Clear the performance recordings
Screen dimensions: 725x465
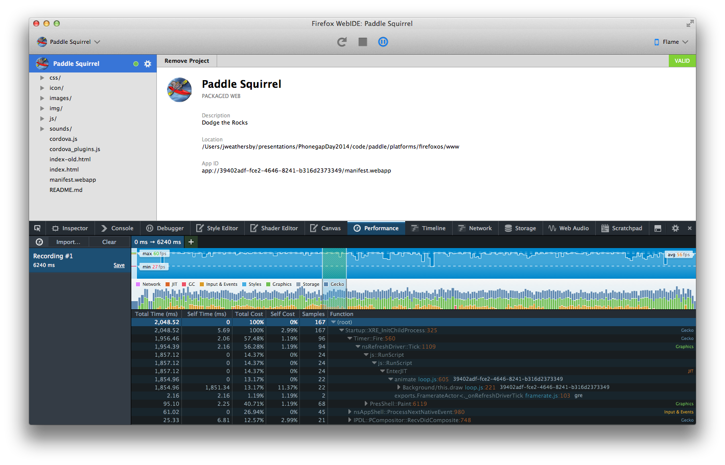[x=109, y=242]
